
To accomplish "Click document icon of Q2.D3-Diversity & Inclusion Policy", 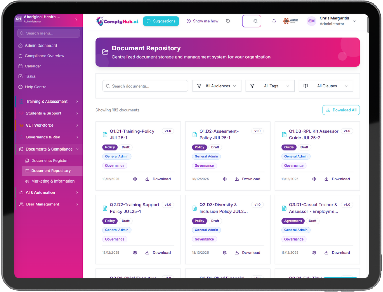I will point(195,208).
